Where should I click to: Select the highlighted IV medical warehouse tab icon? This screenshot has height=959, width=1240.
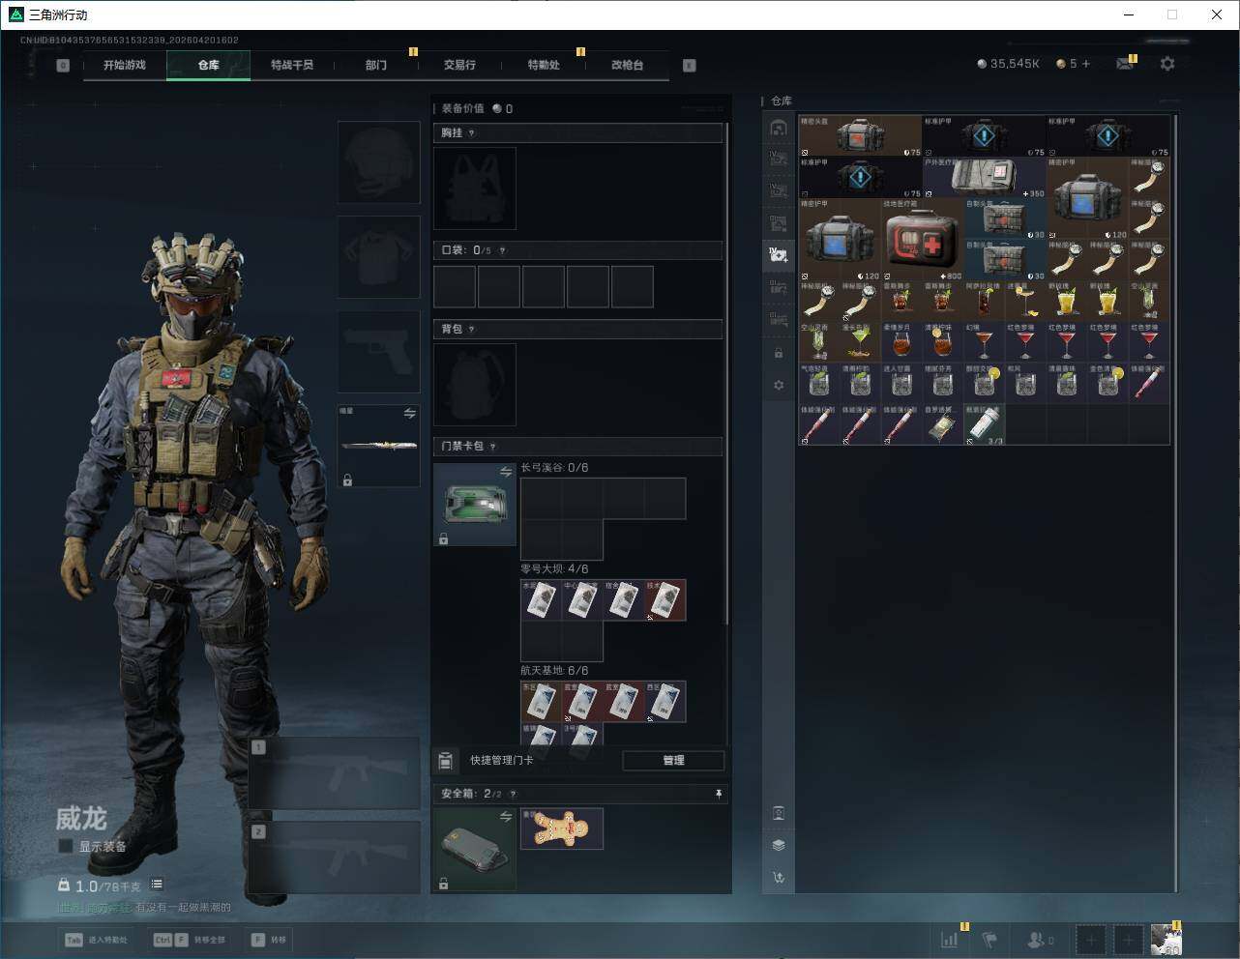(779, 255)
